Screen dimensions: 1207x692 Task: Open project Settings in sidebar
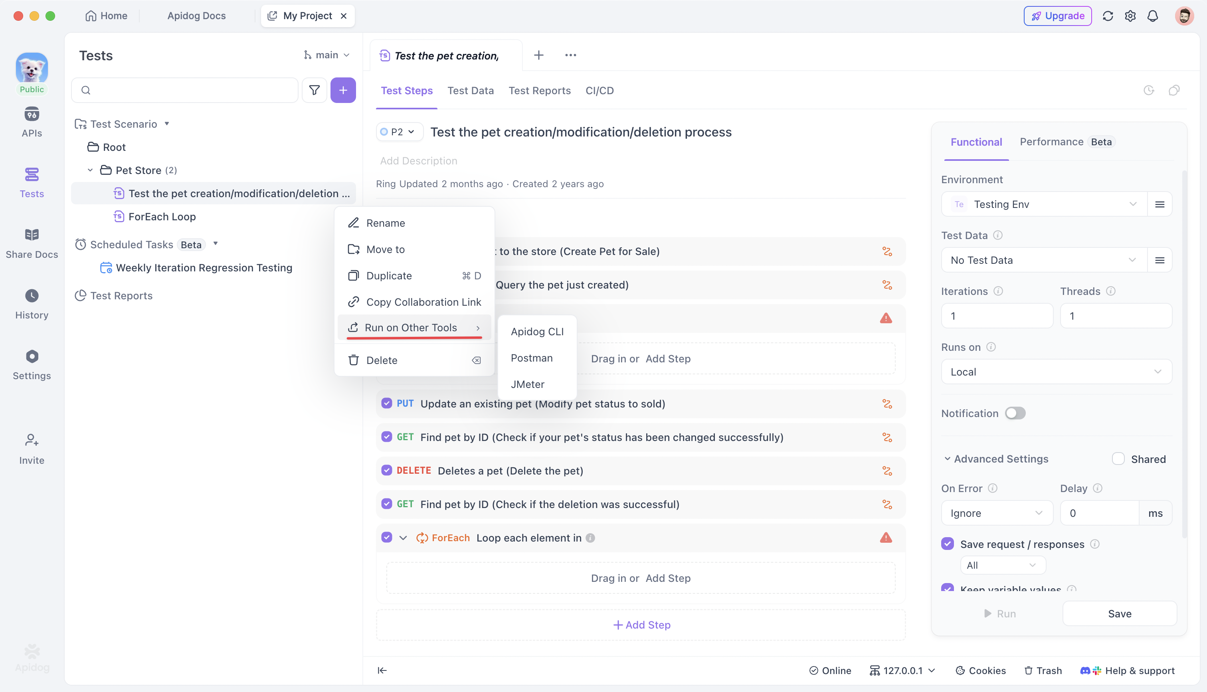coord(32,364)
